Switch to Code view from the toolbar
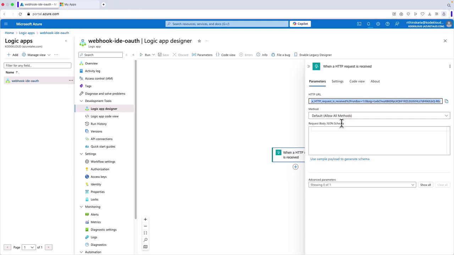This screenshot has width=454, height=255. point(226,55)
